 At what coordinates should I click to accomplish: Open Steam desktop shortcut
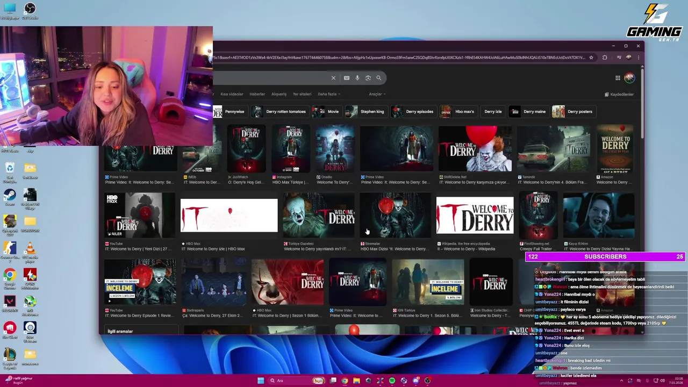tap(10, 196)
